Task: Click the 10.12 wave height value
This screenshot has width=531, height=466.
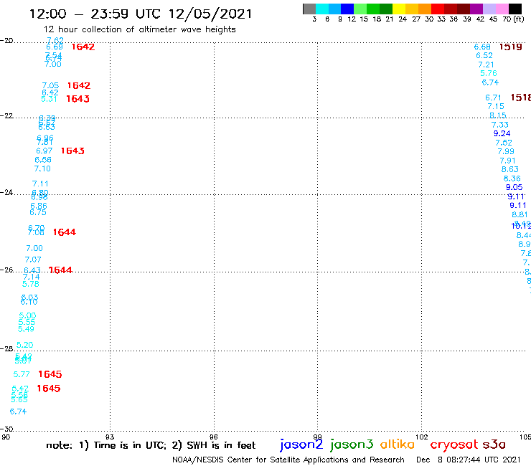Action: tap(521, 226)
